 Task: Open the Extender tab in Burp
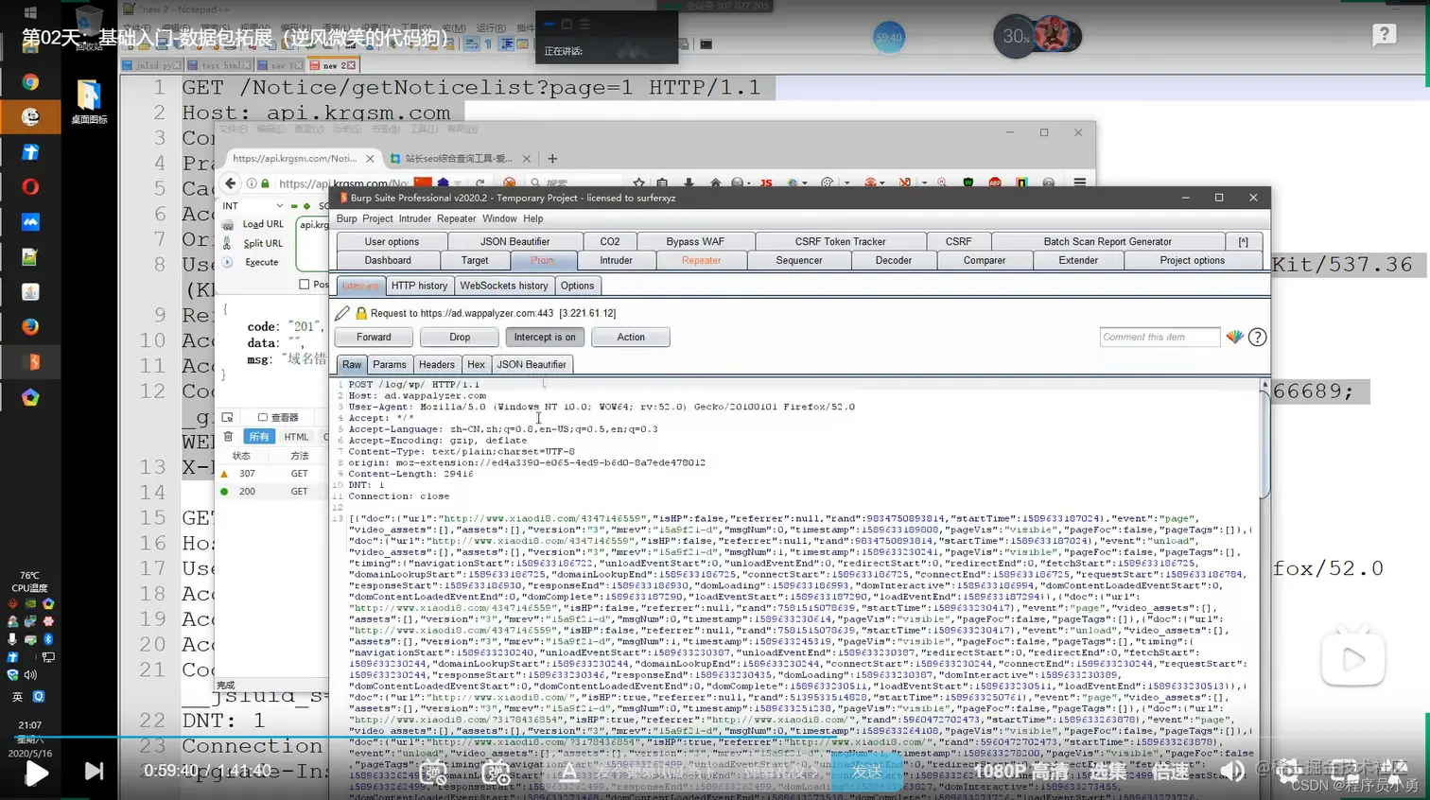pyautogui.click(x=1078, y=261)
